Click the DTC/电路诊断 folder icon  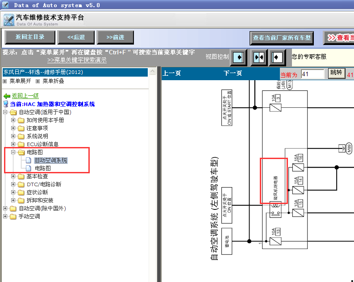[21, 184]
